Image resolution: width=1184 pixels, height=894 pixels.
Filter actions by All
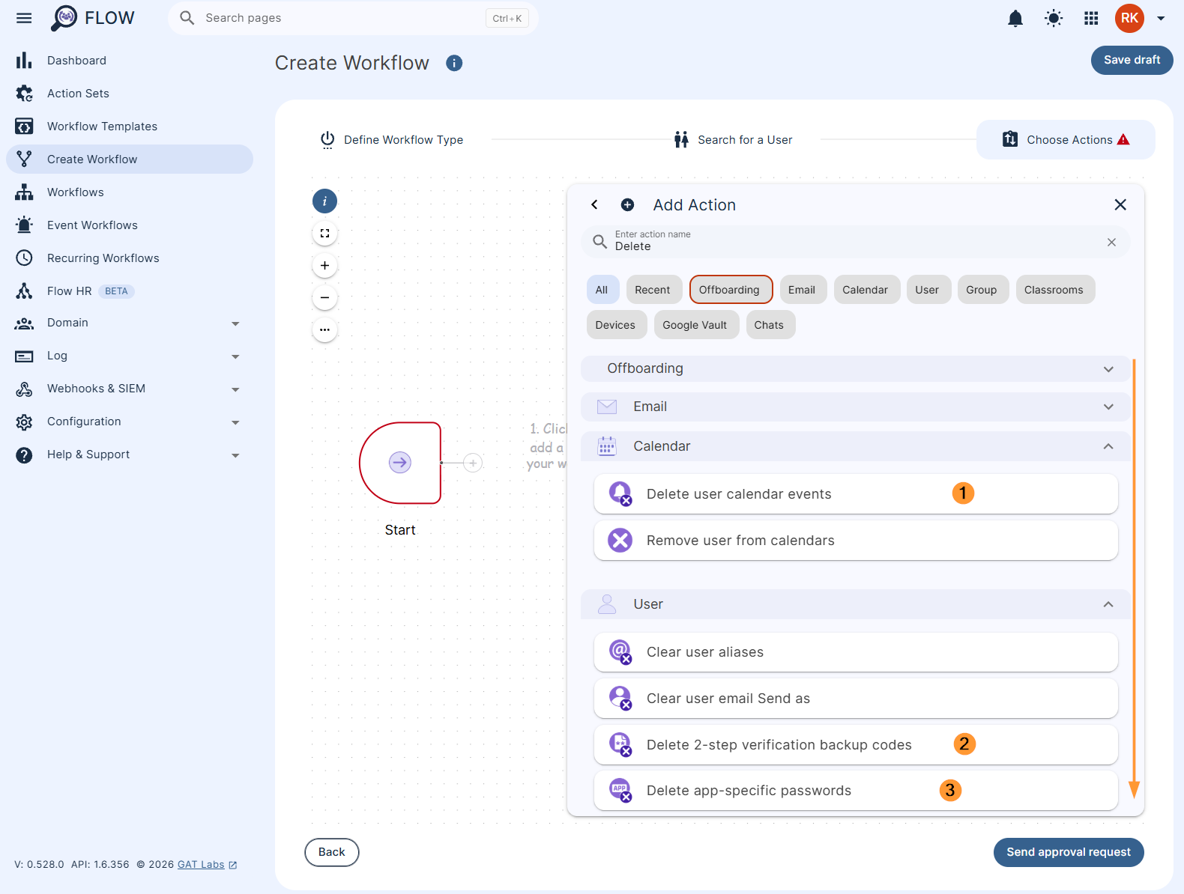tap(602, 290)
